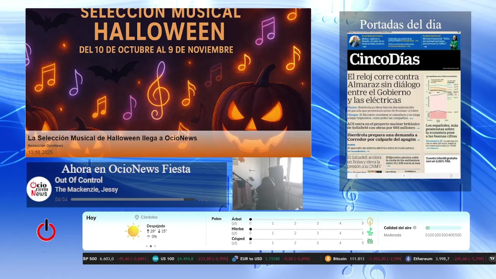This screenshot has width=496, height=279.
Task: Select the middle weather carousel dot
Action: (x=151, y=246)
